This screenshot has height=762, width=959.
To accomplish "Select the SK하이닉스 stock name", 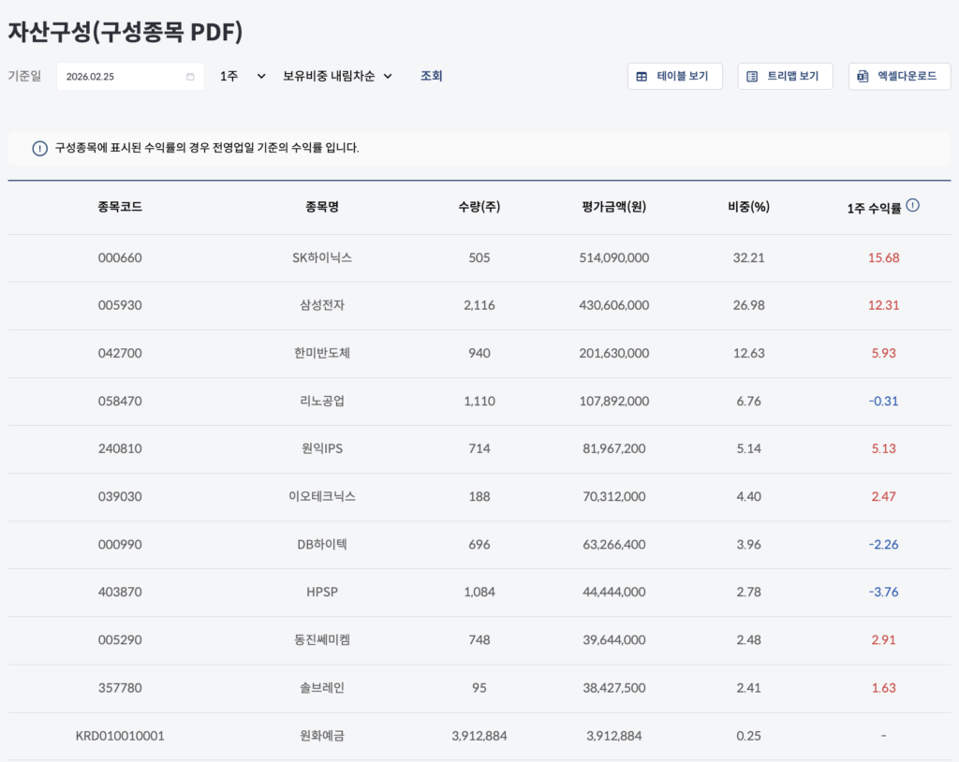I will point(322,257).
